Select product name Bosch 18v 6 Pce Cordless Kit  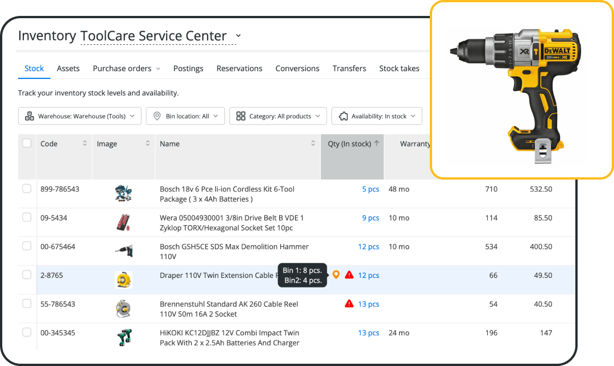coord(227,194)
